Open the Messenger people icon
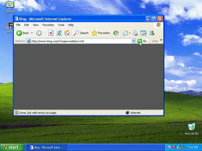202x151 pixels. 152,33
